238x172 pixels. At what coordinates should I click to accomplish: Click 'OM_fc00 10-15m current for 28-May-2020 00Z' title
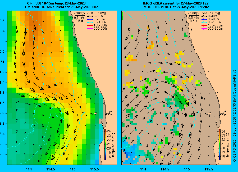pos(62,7)
